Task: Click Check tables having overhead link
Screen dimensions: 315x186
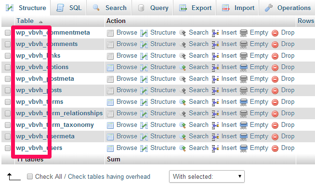Action: [109, 176]
